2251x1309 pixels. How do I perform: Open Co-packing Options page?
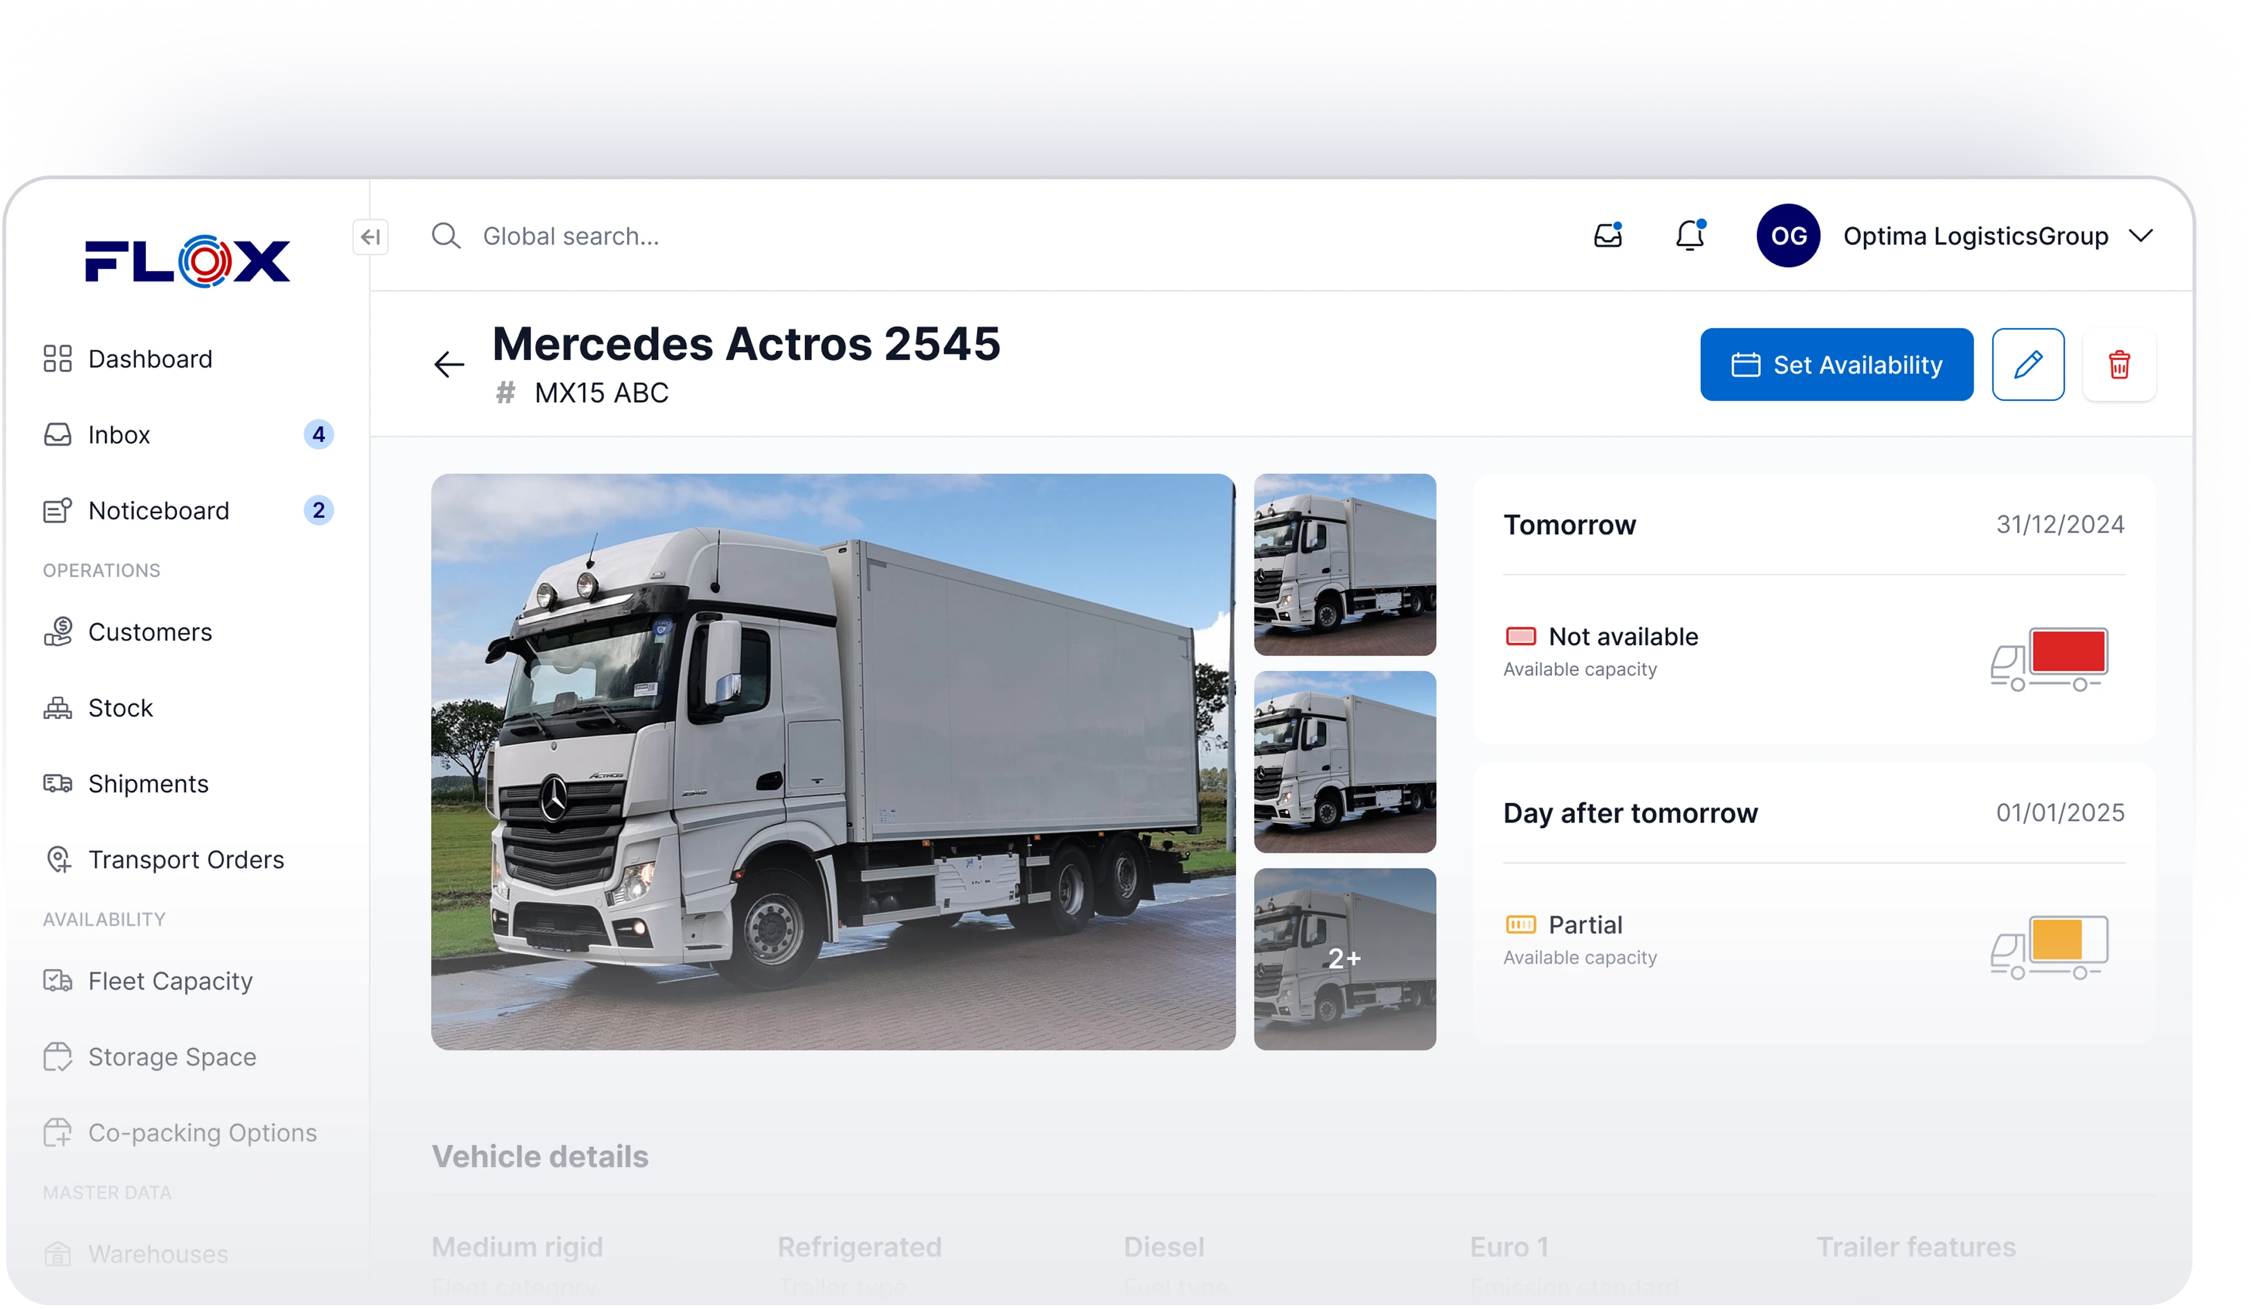coord(187,1133)
